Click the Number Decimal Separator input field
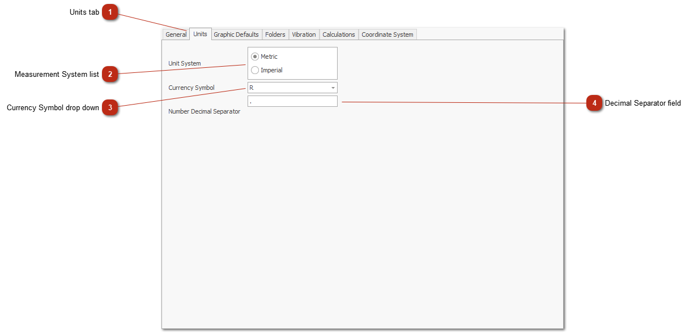The width and height of the screenshot is (690, 334). coord(292,101)
